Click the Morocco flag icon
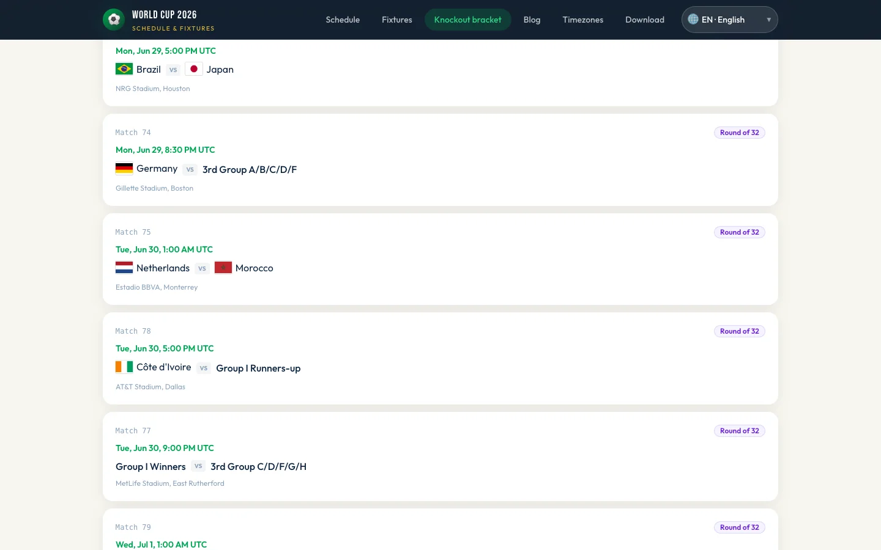 (223, 268)
